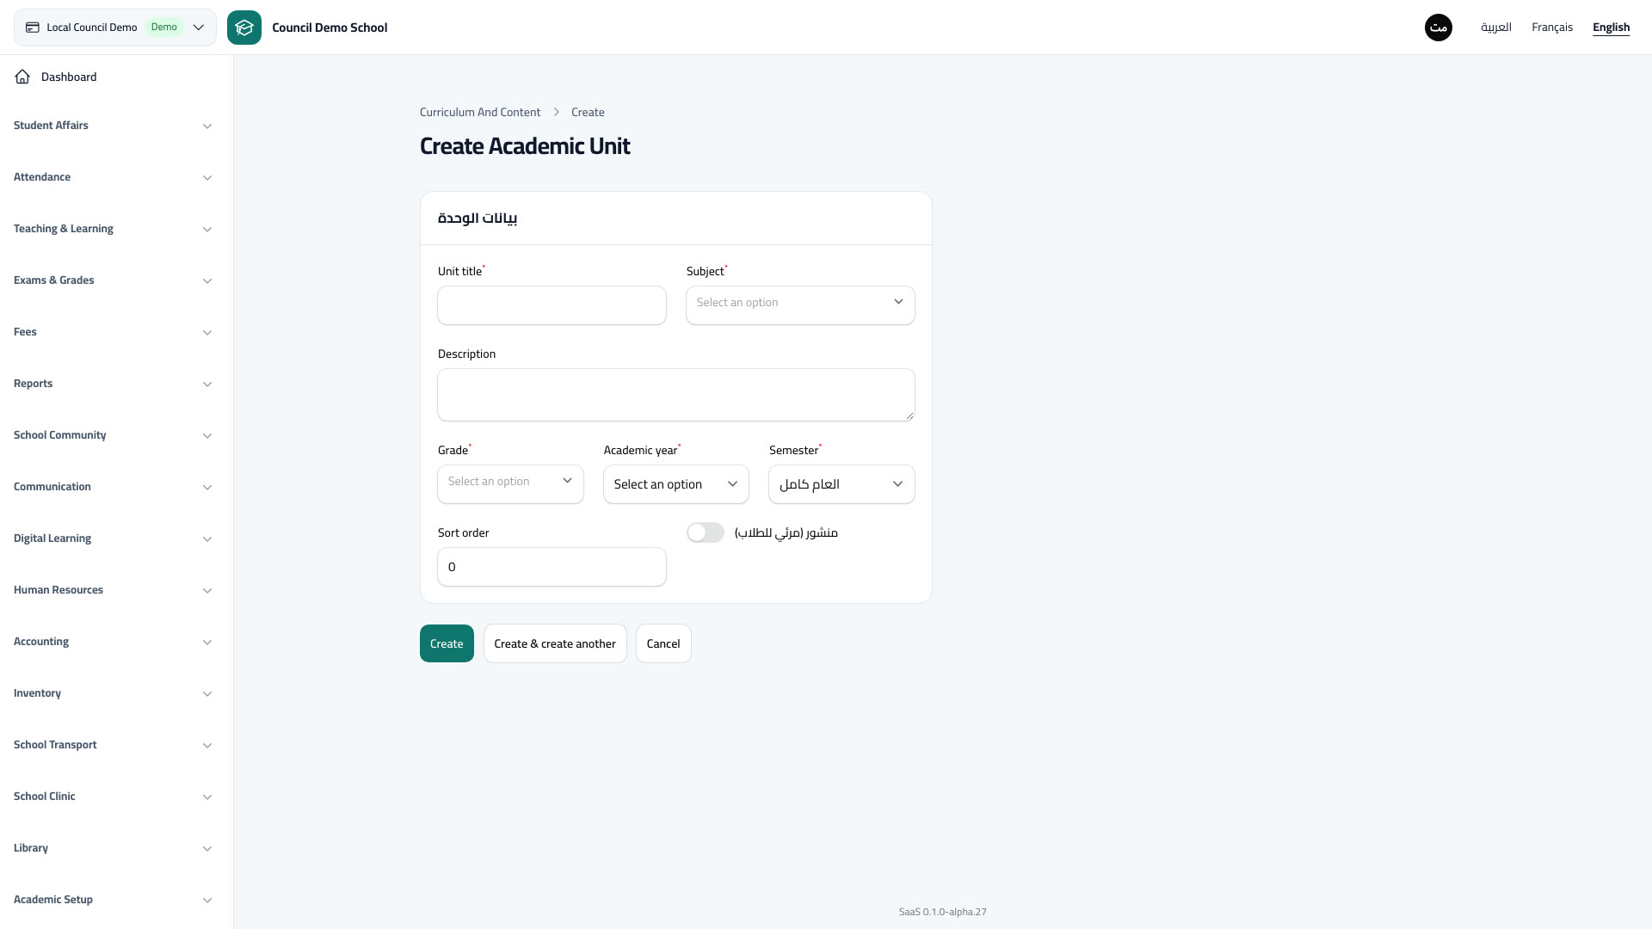Expand the School Clinic group

[113, 797]
